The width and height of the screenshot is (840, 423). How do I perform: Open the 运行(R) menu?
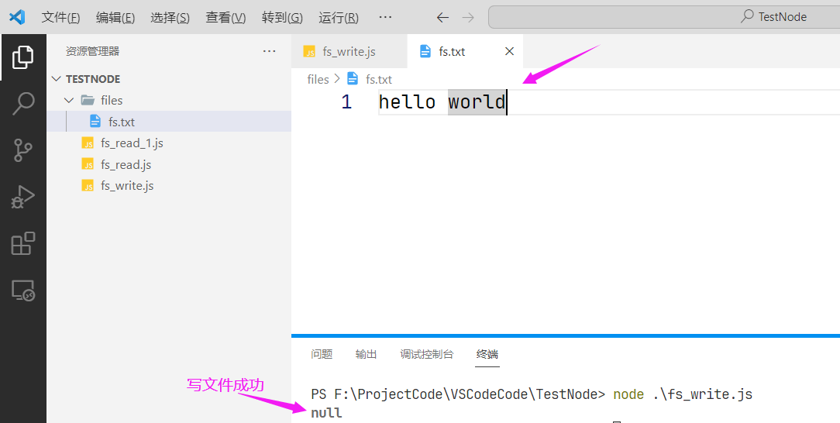(x=339, y=18)
